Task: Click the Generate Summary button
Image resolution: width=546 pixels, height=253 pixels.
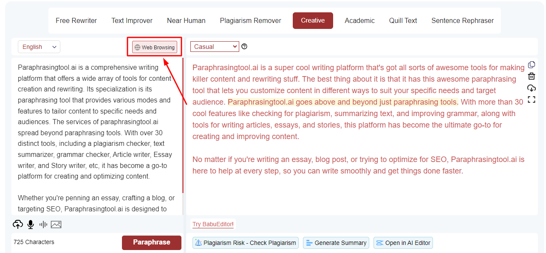Action: 336,243
